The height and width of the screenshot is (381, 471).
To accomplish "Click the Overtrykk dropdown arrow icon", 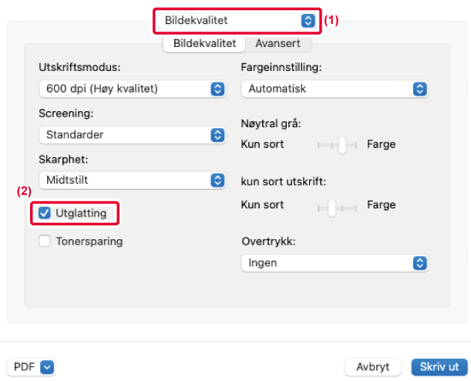I will tap(419, 263).
